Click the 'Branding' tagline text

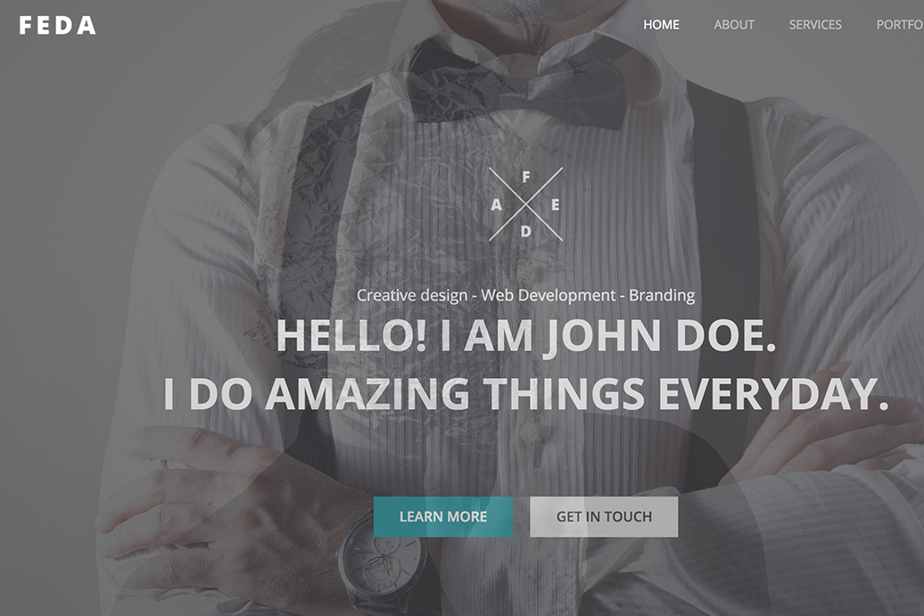pos(662,295)
